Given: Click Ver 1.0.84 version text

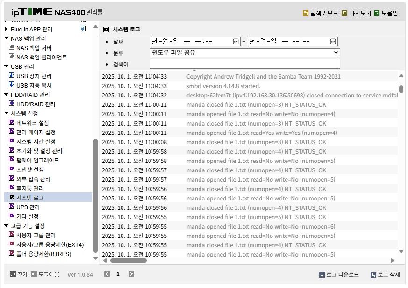Looking at the screenshot, I should 80,275.
